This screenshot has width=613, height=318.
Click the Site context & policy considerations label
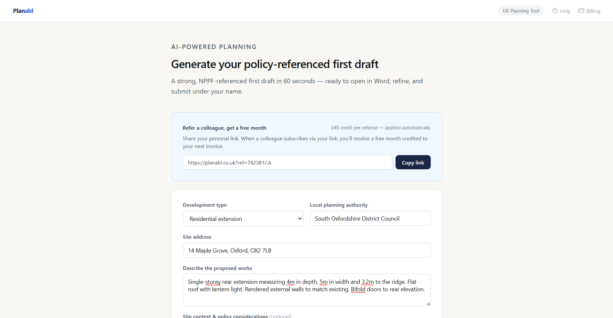click(x=225, y=316)
